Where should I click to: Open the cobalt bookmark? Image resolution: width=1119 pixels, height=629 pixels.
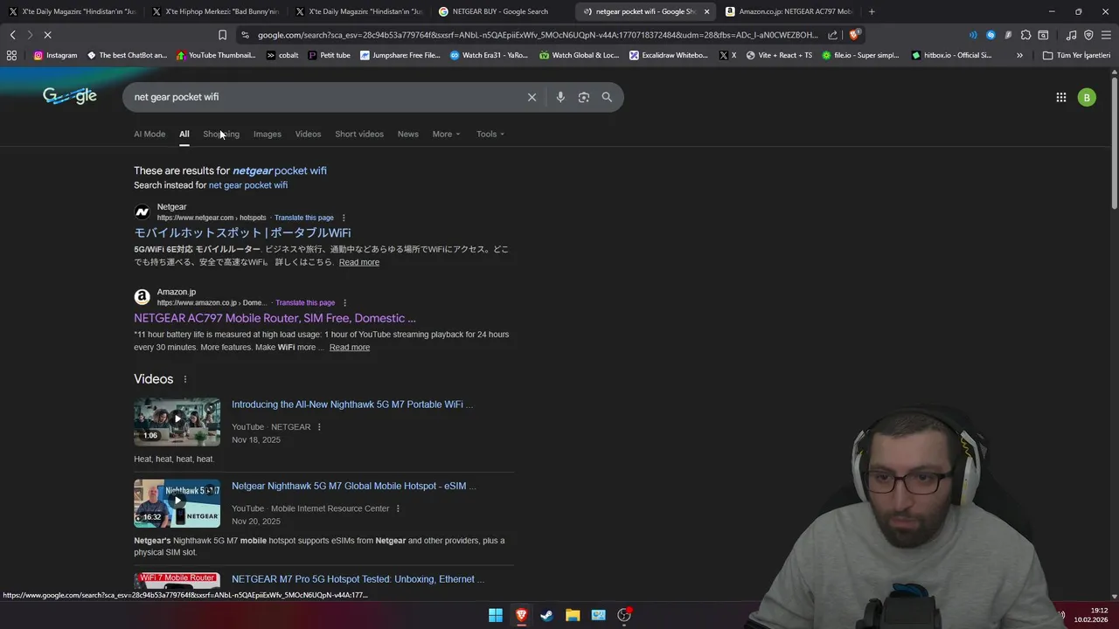[282, 55]
